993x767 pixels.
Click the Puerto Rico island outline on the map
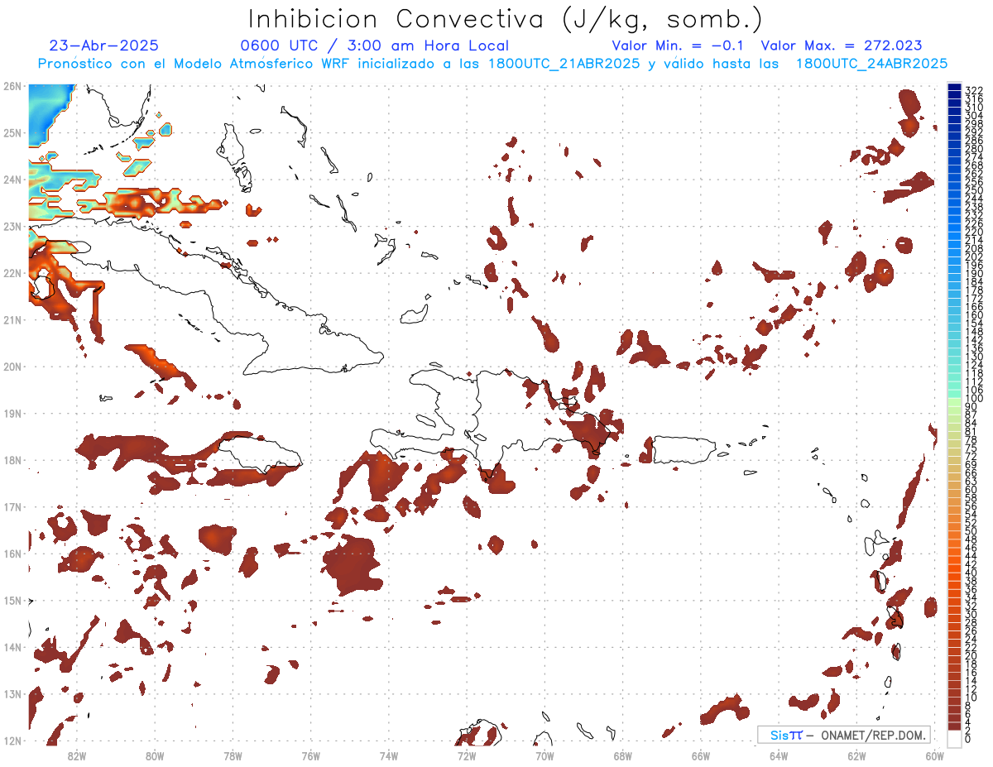684,450
